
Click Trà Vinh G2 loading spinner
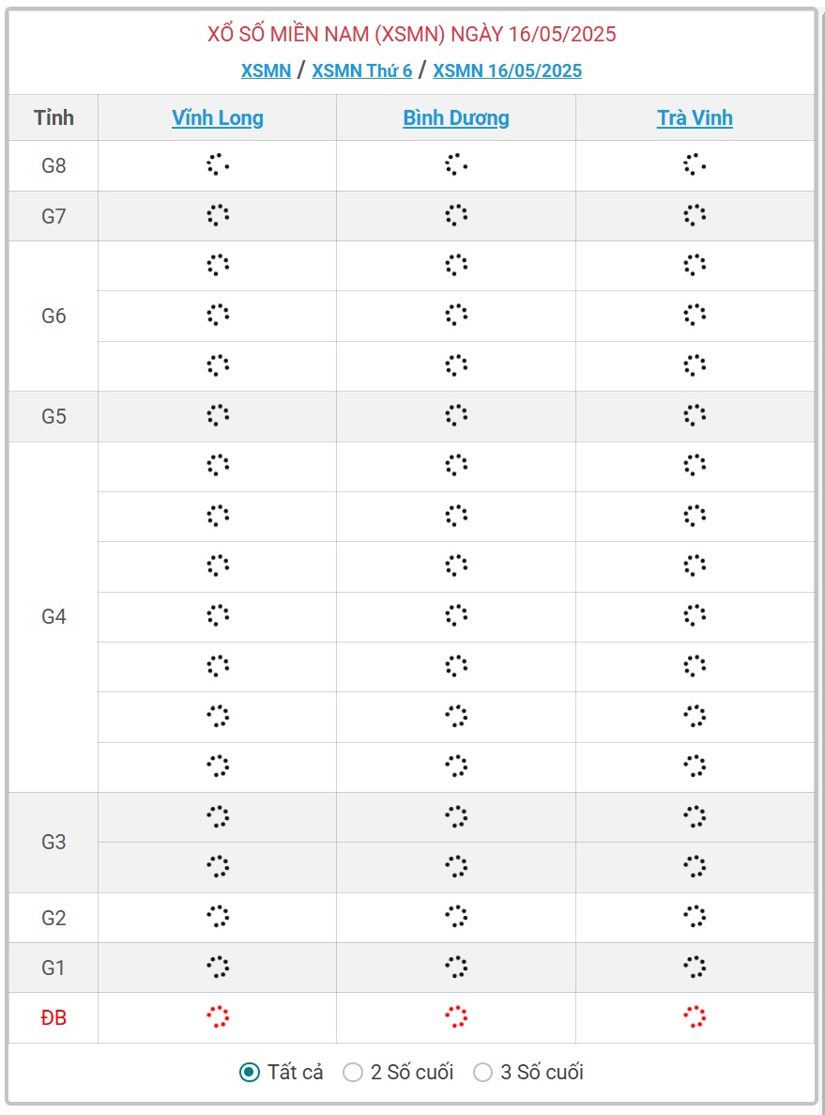[695, 916]
